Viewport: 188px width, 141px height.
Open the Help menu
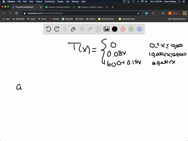tap(83, 2)
